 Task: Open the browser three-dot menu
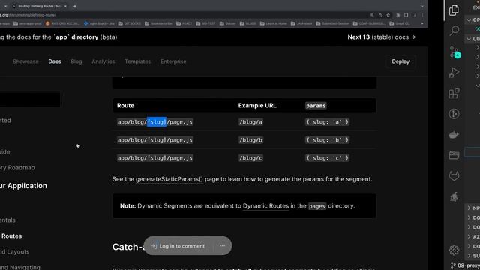pyautogui.click(x=422, y=15)
